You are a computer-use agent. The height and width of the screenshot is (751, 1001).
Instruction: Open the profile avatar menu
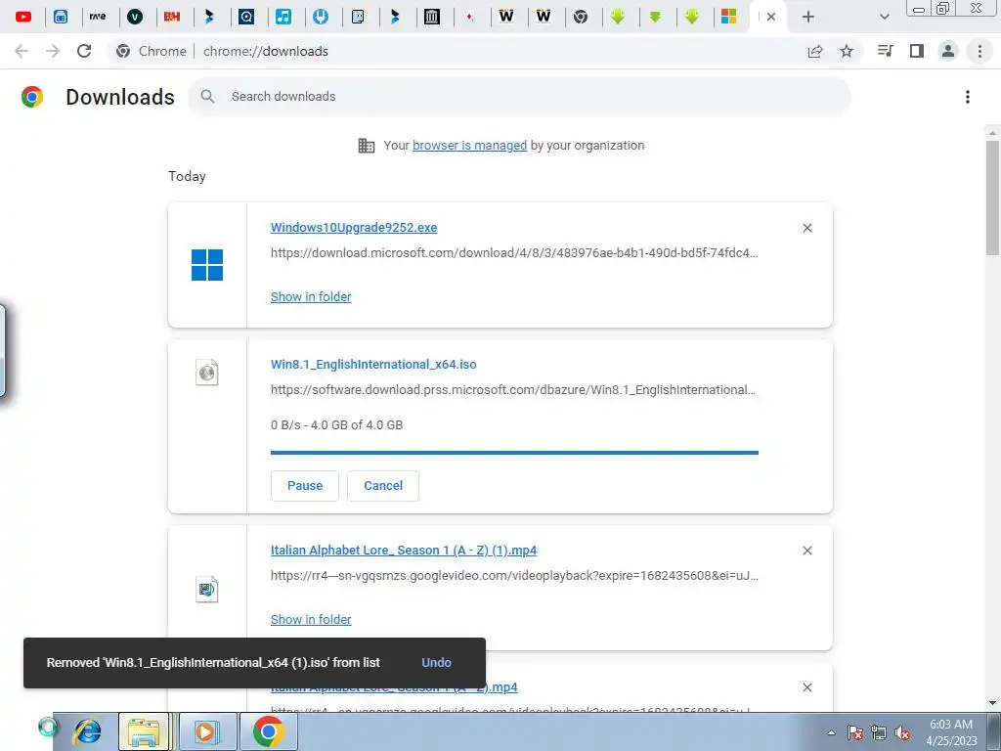pos(948,51)
